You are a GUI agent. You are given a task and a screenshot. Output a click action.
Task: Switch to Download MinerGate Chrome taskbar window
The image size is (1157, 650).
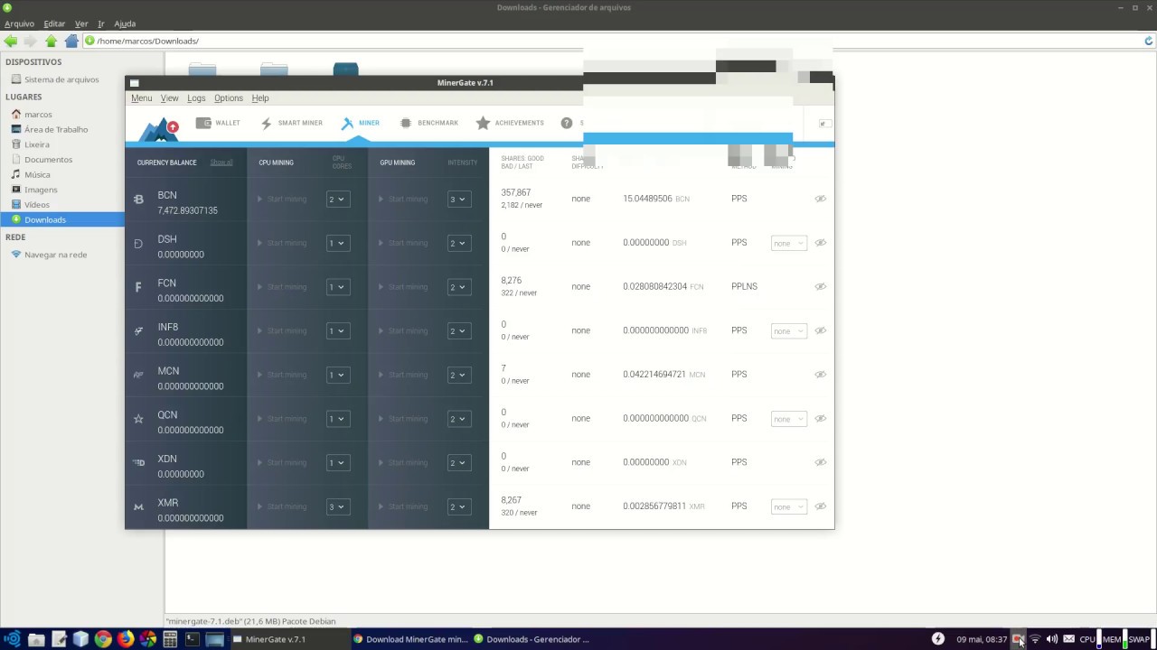(x=409, y=639)
